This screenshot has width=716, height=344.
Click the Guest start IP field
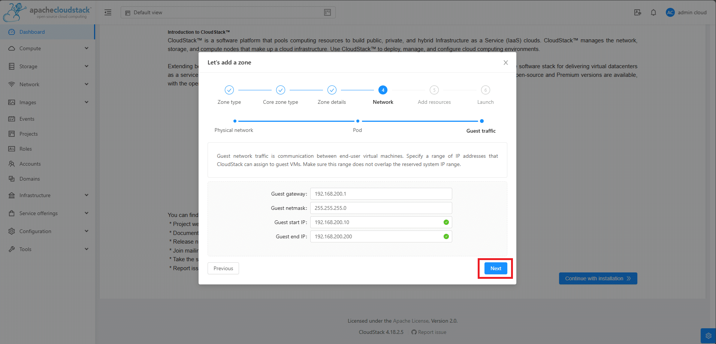381,222
